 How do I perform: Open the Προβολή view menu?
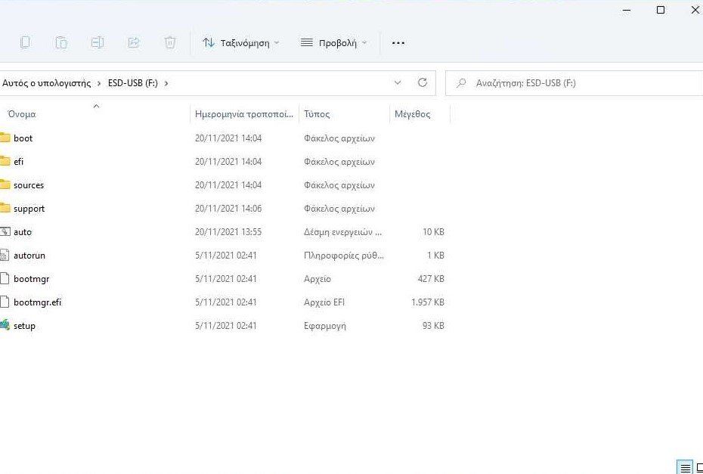click(x=334, y=43)
